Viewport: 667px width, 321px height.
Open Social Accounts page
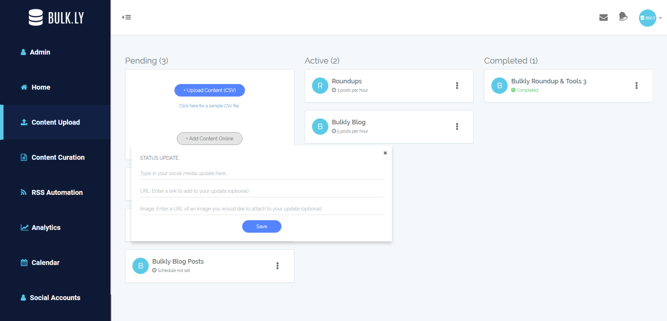tap(55, 298)
